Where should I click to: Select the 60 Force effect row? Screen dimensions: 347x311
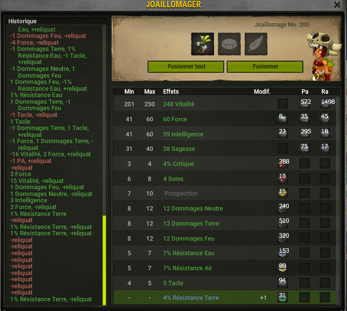pos(224,119)
